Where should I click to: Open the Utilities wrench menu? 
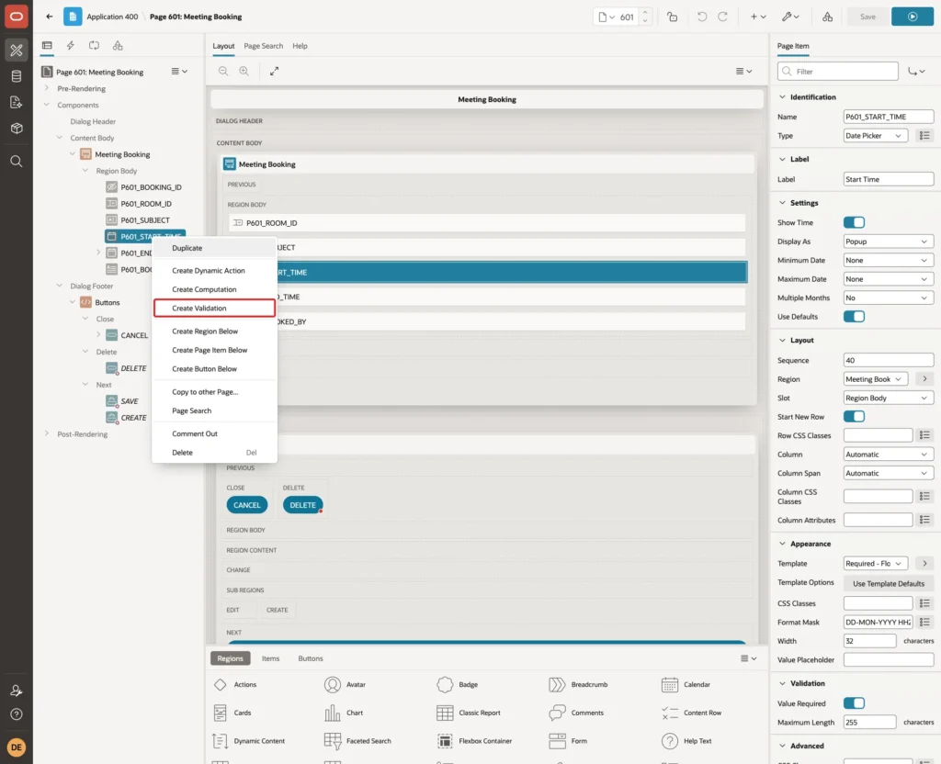tap(790, 17)
